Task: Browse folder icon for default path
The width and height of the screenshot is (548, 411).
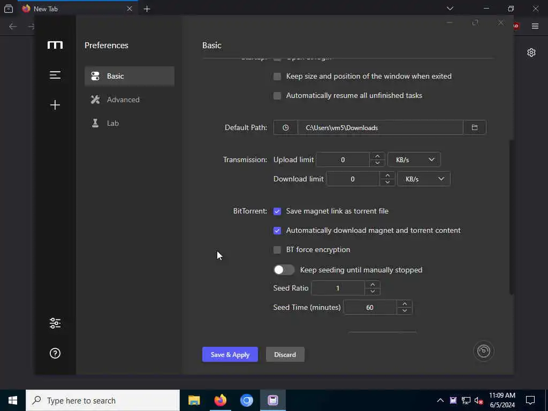Action: [x=475, y=127]
